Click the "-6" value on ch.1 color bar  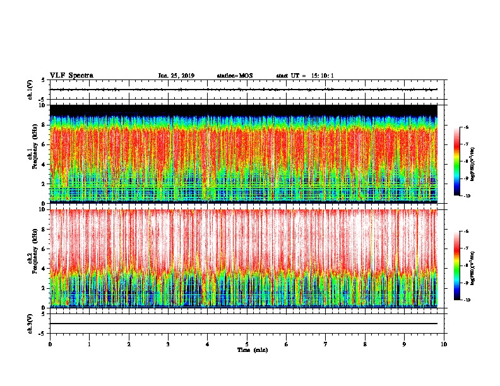pyautogui.click(x=467, y=127)
